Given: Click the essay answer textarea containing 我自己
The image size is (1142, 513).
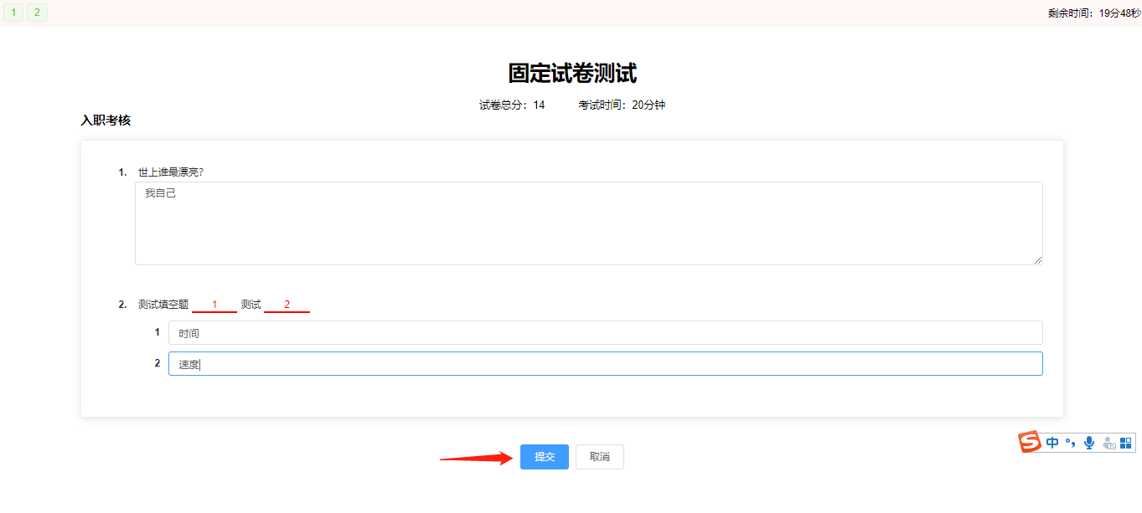Looking at the screenshot, I should (588, 223).
